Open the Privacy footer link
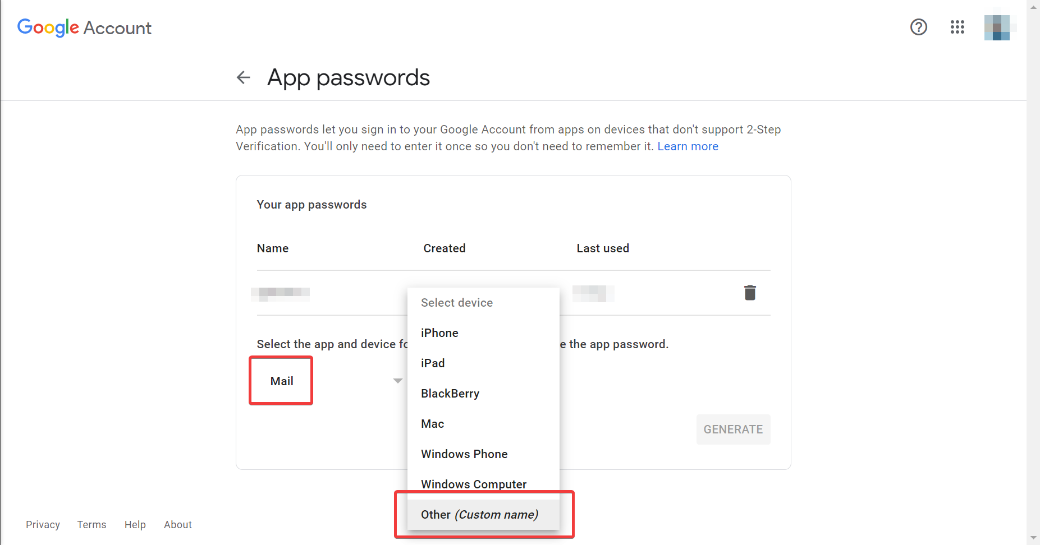Viewport: 1040px width, 545px height. click(43, 525)
